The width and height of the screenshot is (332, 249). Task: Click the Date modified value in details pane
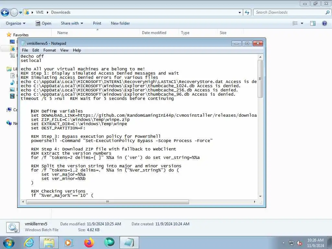[x=104, y=224]
